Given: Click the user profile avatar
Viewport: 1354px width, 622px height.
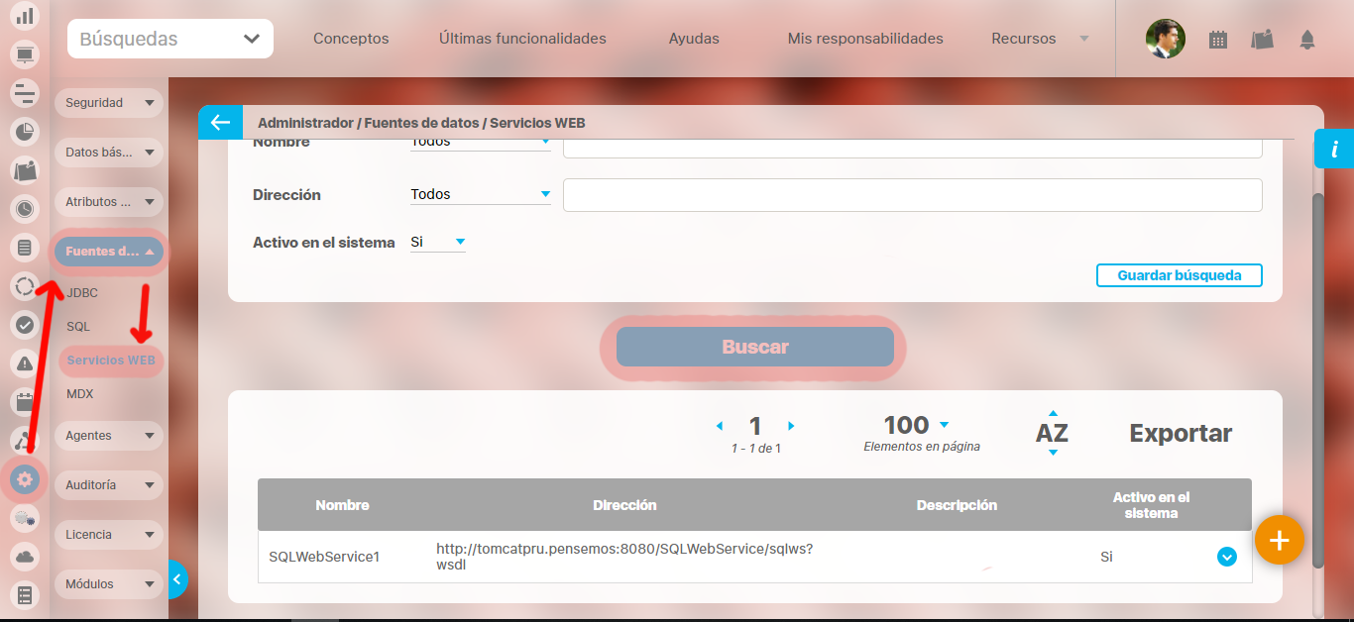Looking at the screenshot, I should [1165, 40].
